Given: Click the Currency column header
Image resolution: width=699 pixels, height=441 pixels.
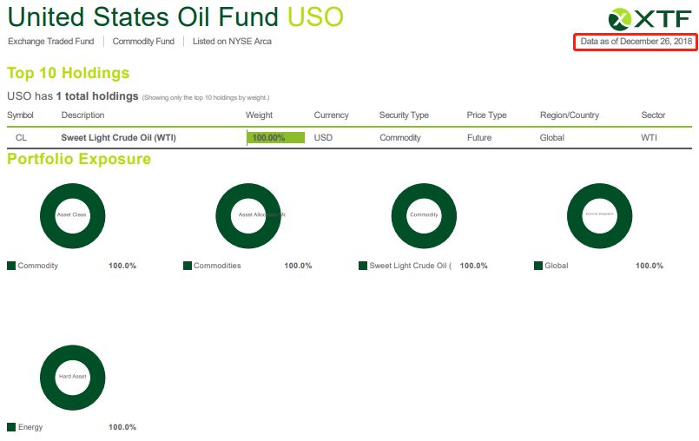Looking at the screenshot, I should coord(331,115).
